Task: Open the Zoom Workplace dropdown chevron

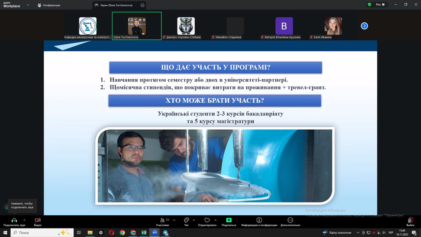Action: tap(28, 5)
